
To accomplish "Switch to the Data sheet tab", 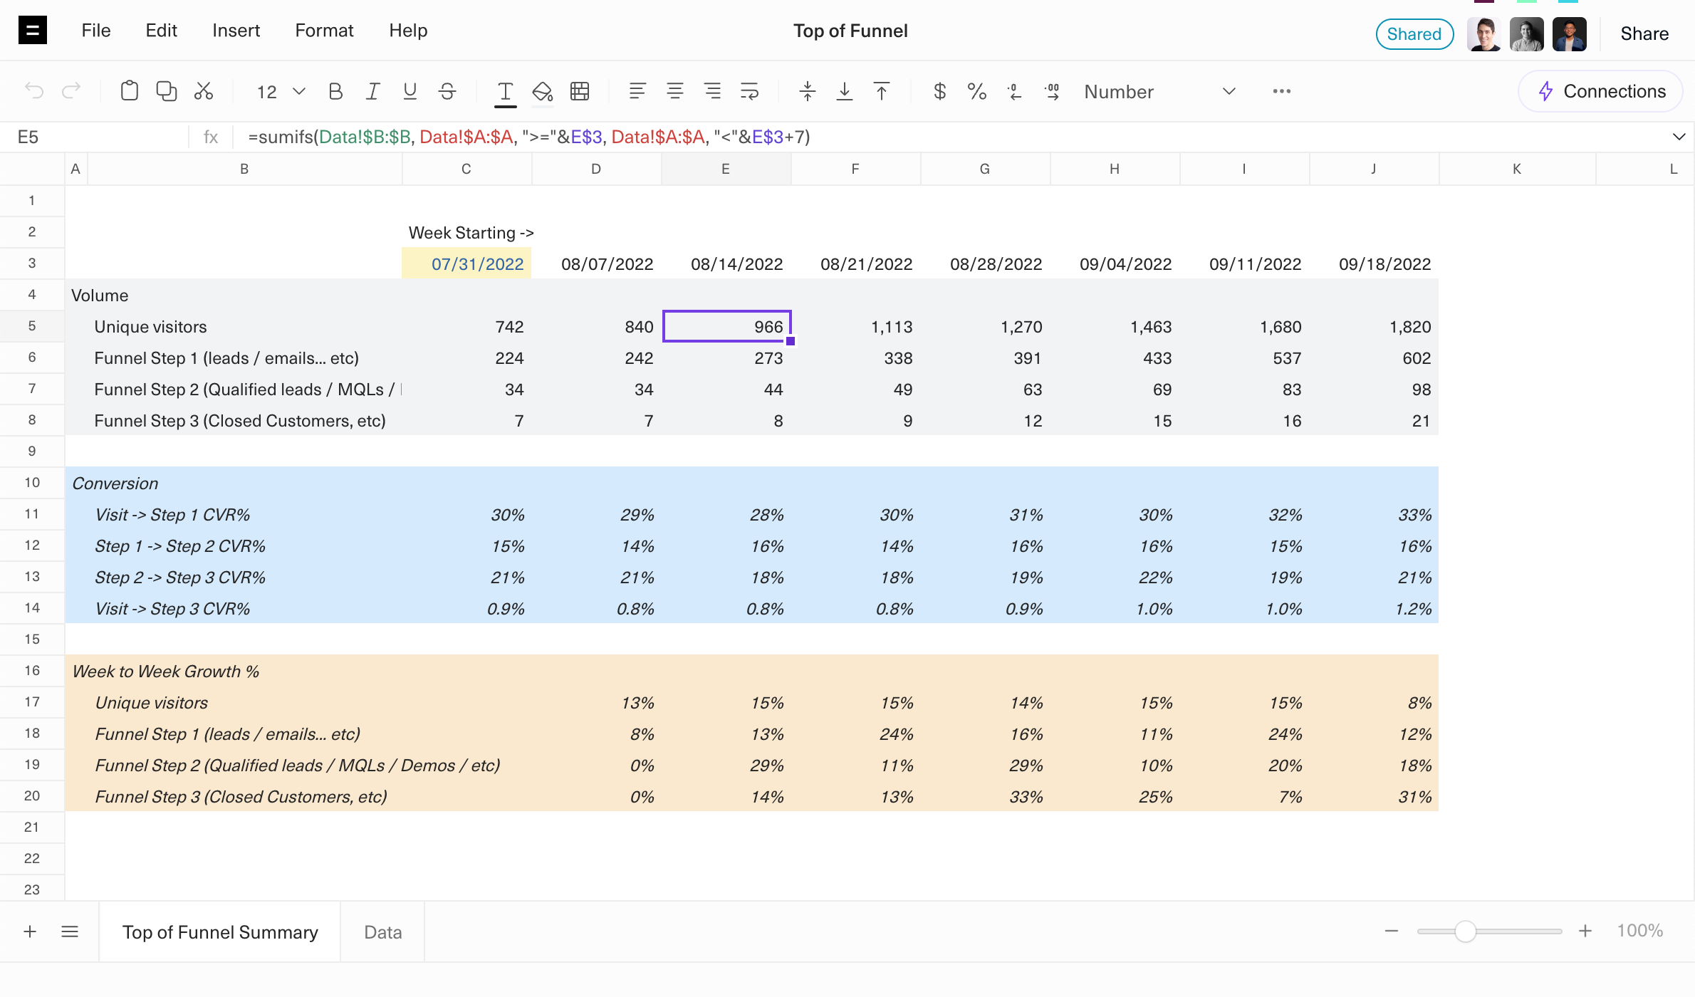I will tap(382, 932).
